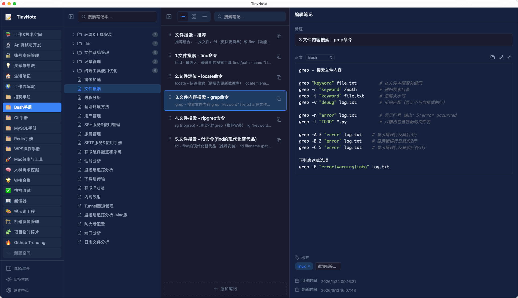Switch to list view layout
The width and height of the screenshot is (518, 298).
pyautogui.click(x=183, y=17)
